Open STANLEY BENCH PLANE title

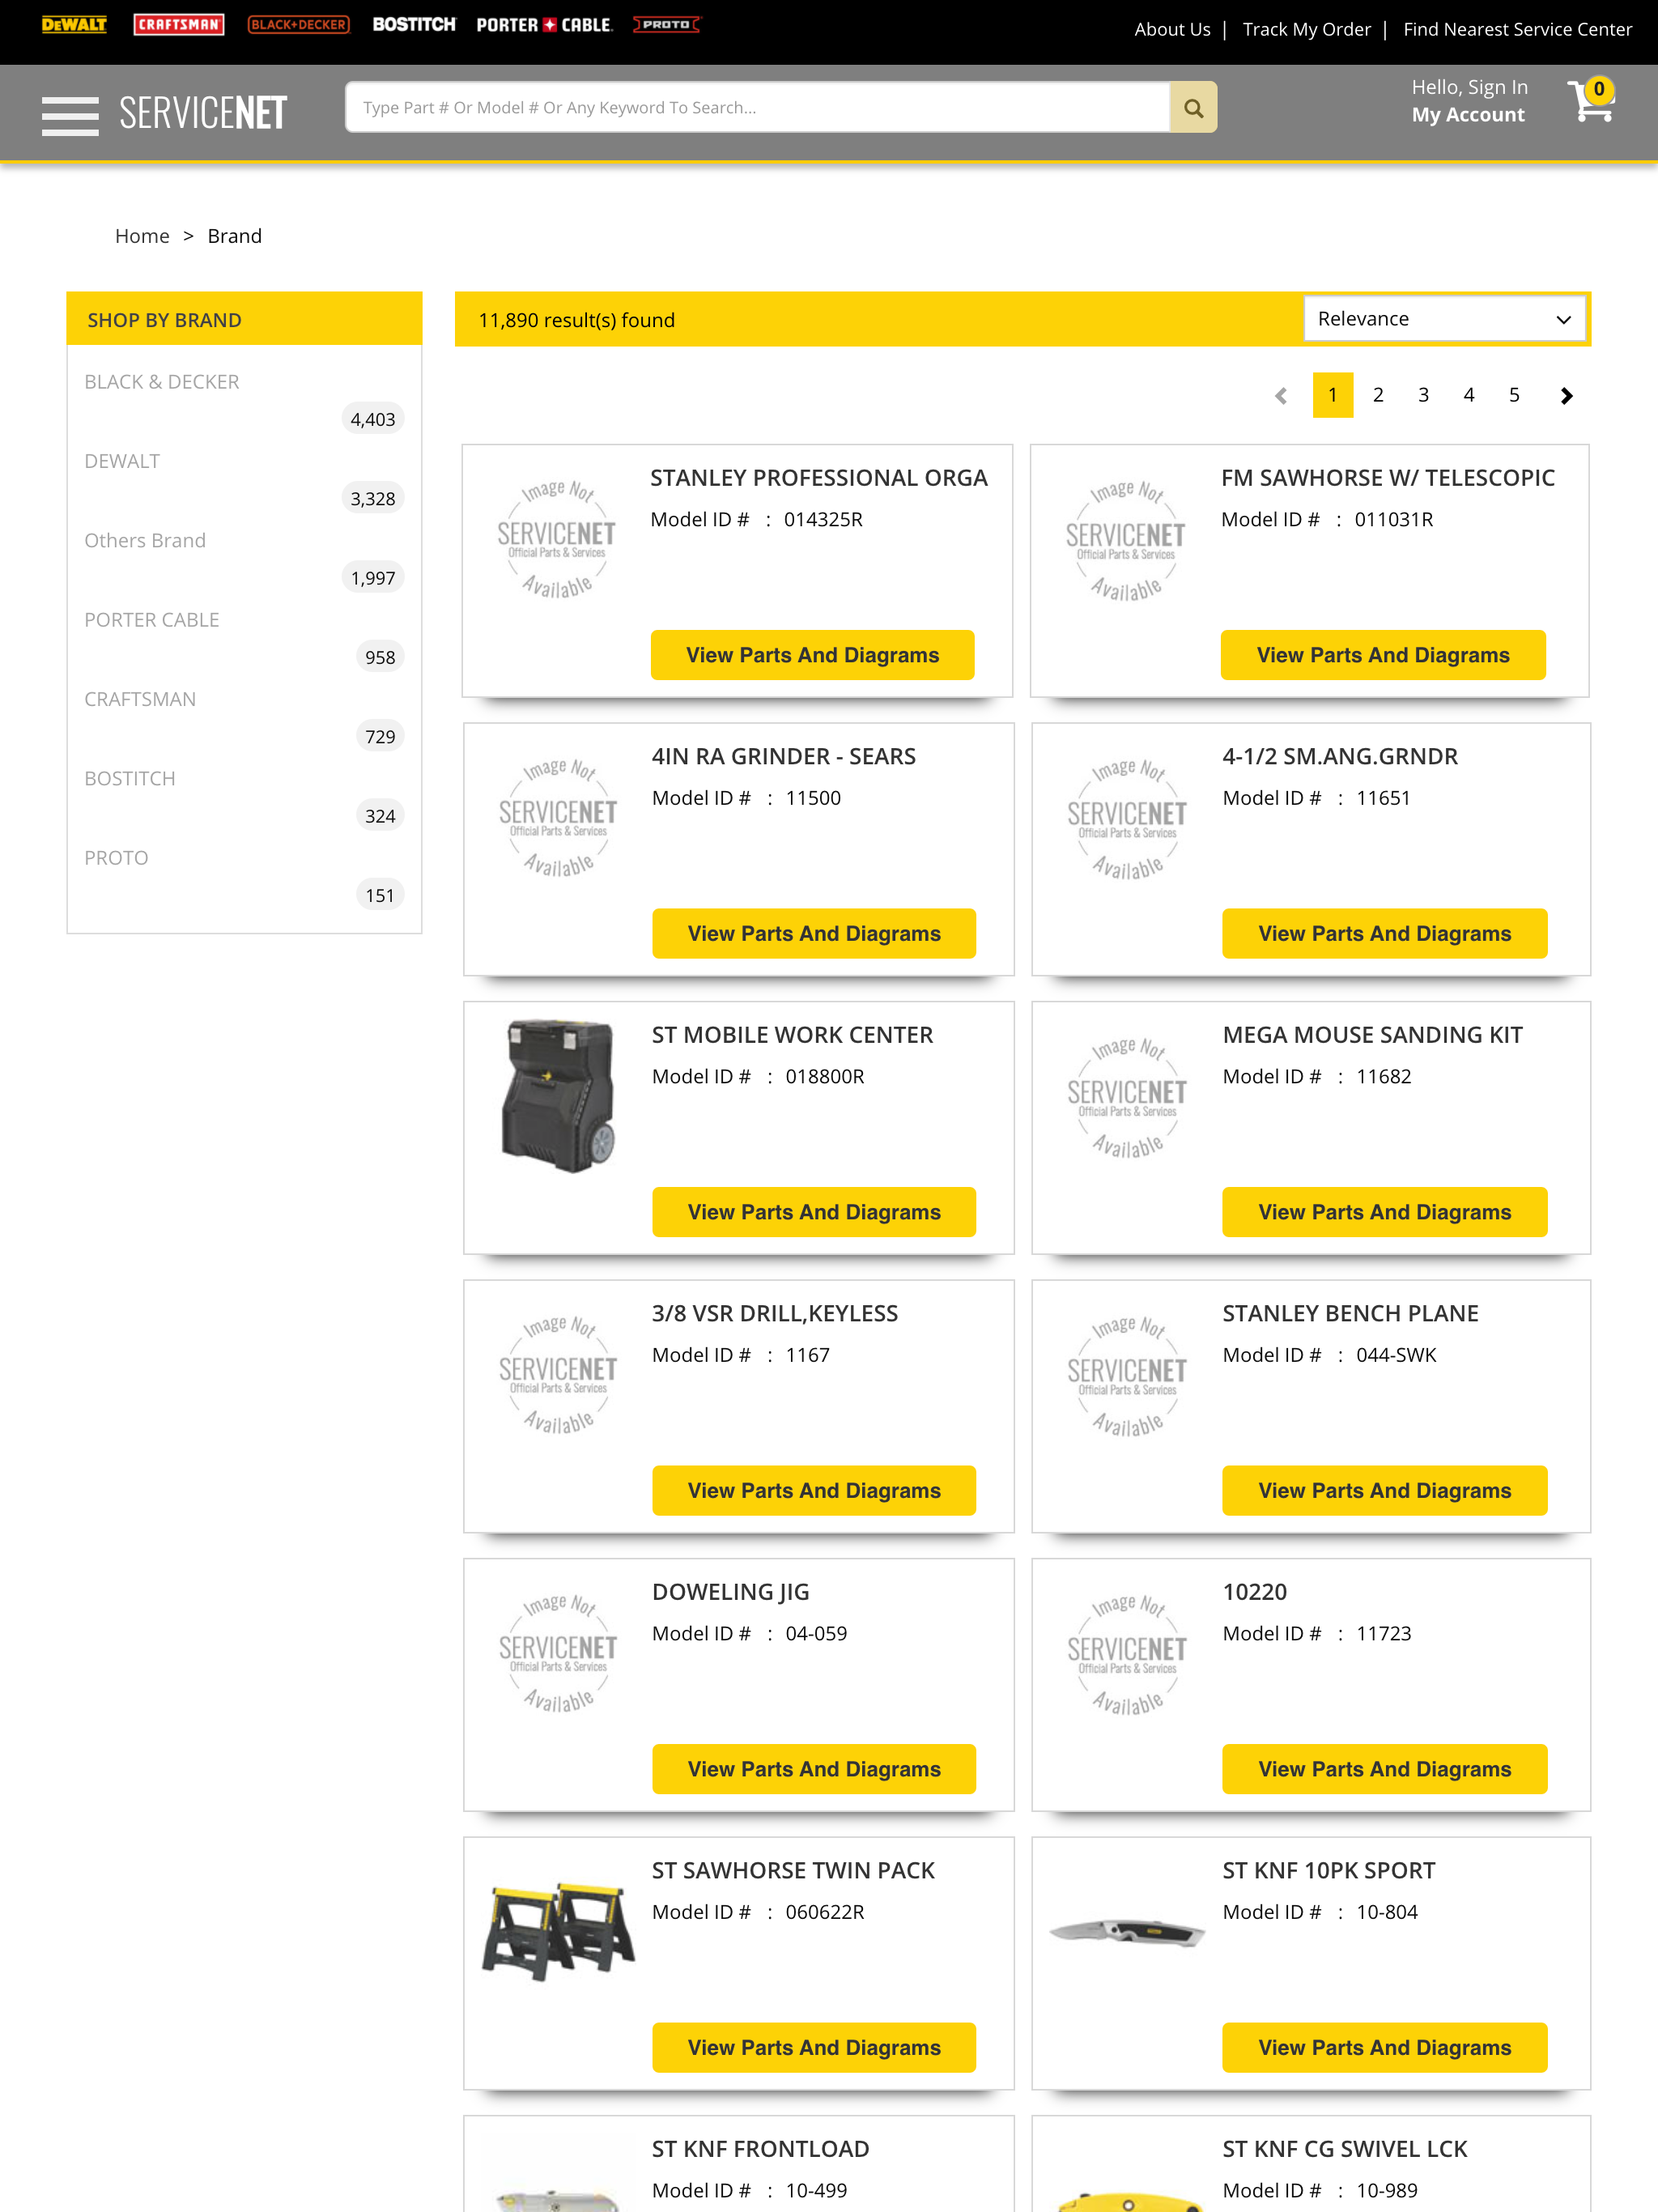(x=1351, y=1314)
